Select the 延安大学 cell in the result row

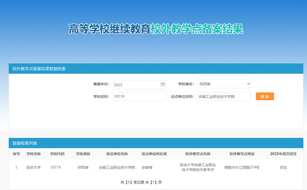pyautogui.click(x=34, y=167)
